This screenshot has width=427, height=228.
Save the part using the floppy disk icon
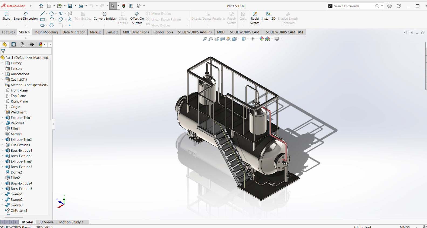coord(70,6)
